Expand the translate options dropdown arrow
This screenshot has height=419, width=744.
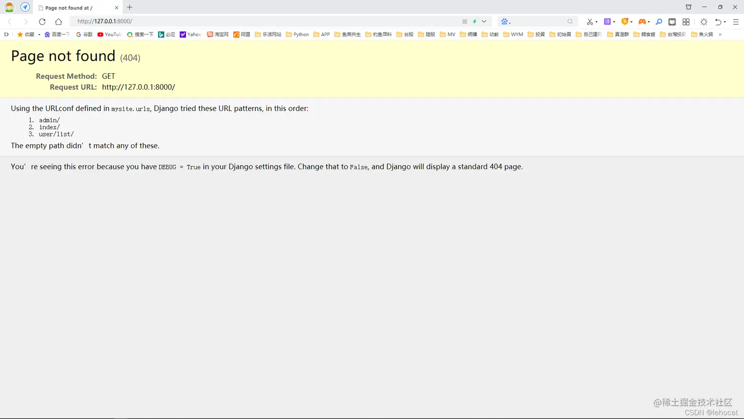pos(614,22)
